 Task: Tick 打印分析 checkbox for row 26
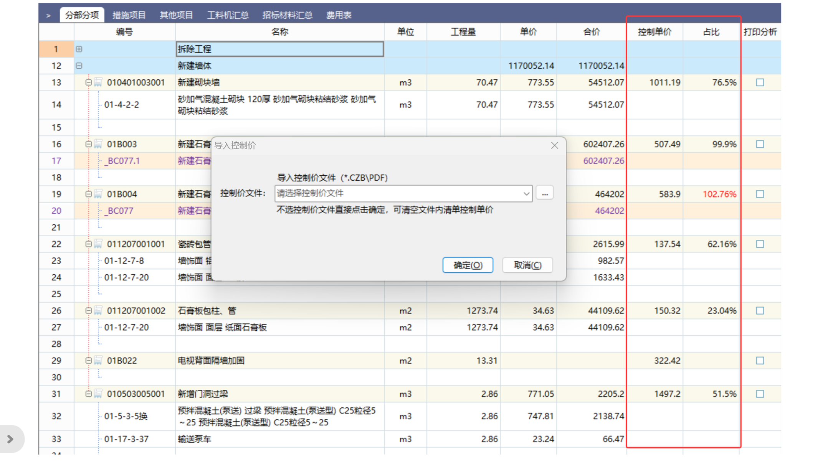tap(760, 311)
